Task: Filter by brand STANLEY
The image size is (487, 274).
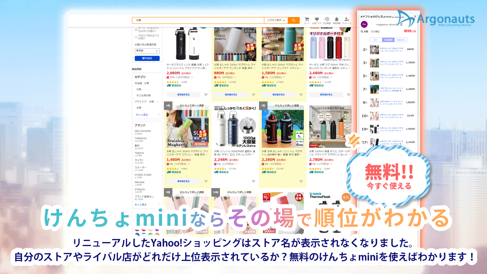Action: (140, 190)
